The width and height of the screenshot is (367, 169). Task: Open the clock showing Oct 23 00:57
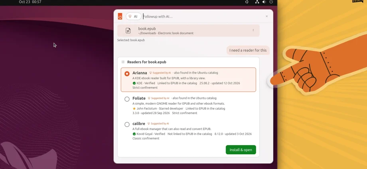30,2
